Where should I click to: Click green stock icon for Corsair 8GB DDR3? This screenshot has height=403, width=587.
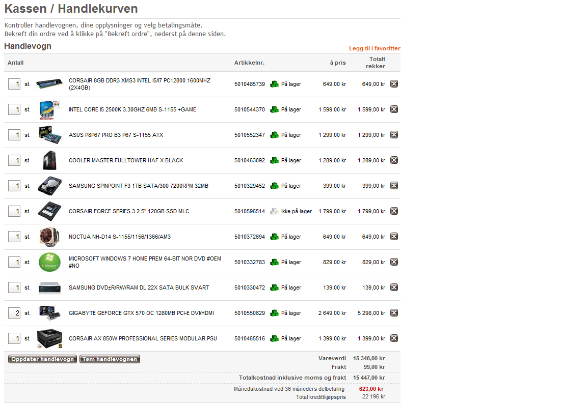click(275, 84)
